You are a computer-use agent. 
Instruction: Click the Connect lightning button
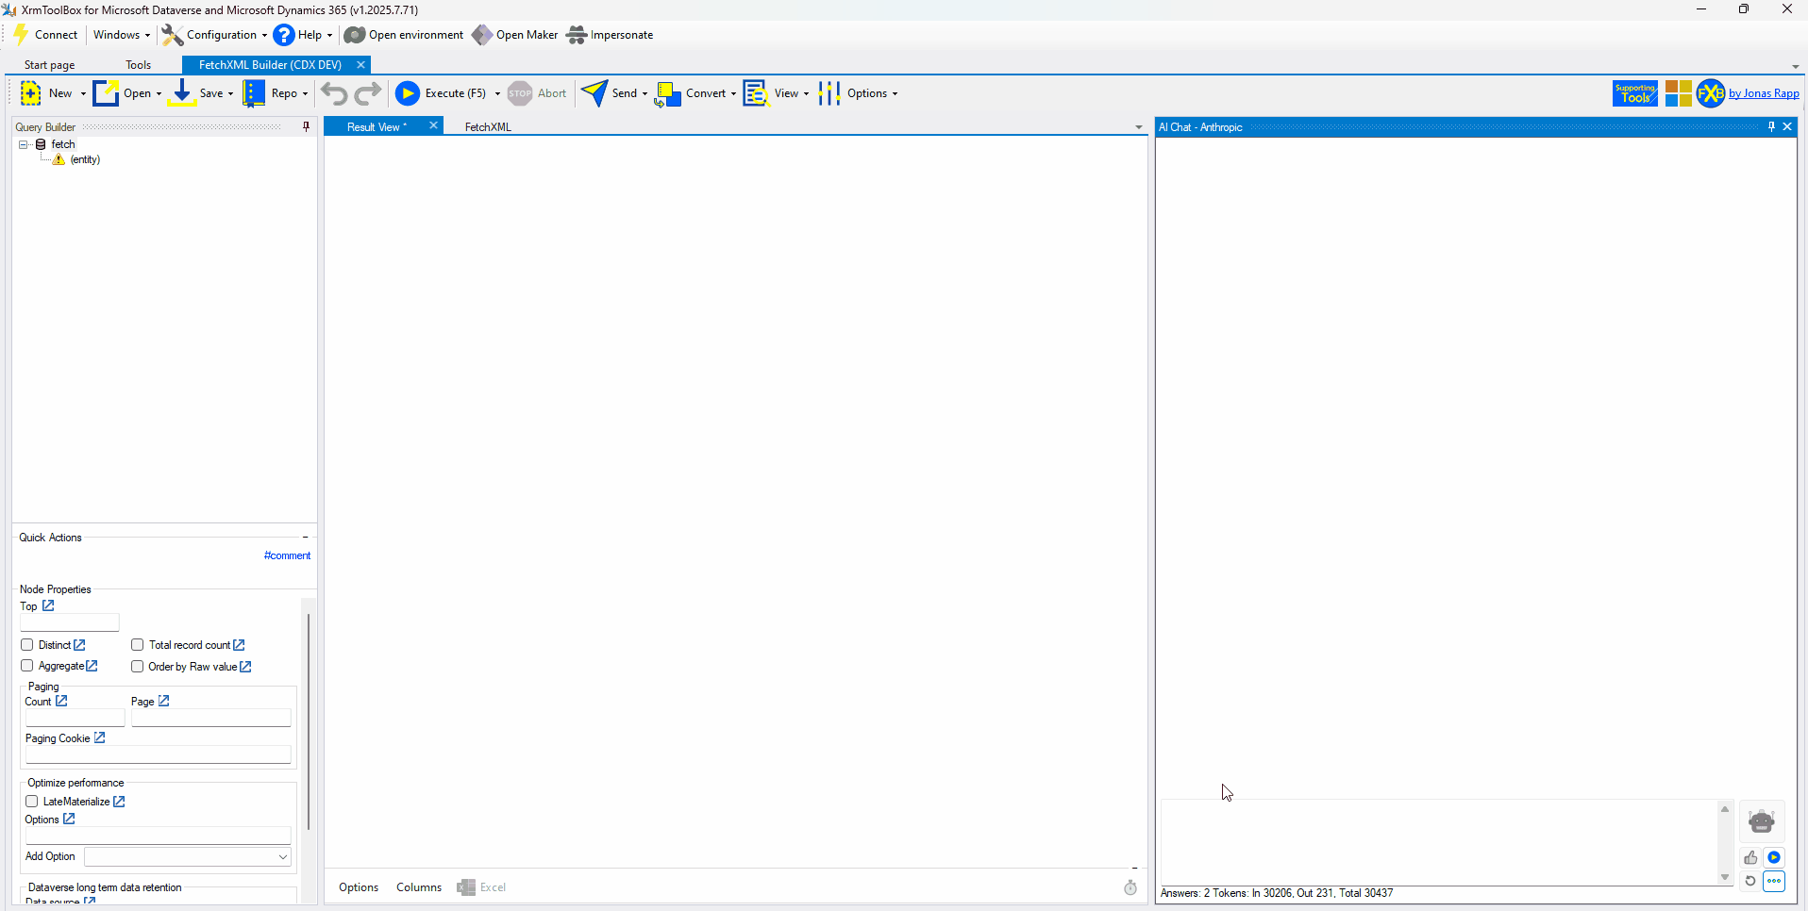[45, 35]
